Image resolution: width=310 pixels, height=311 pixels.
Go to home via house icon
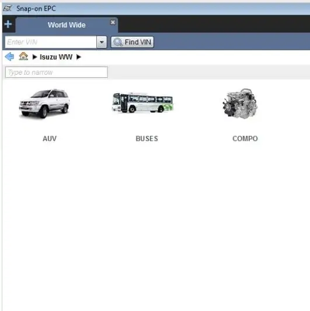click(x=23, y=56)
